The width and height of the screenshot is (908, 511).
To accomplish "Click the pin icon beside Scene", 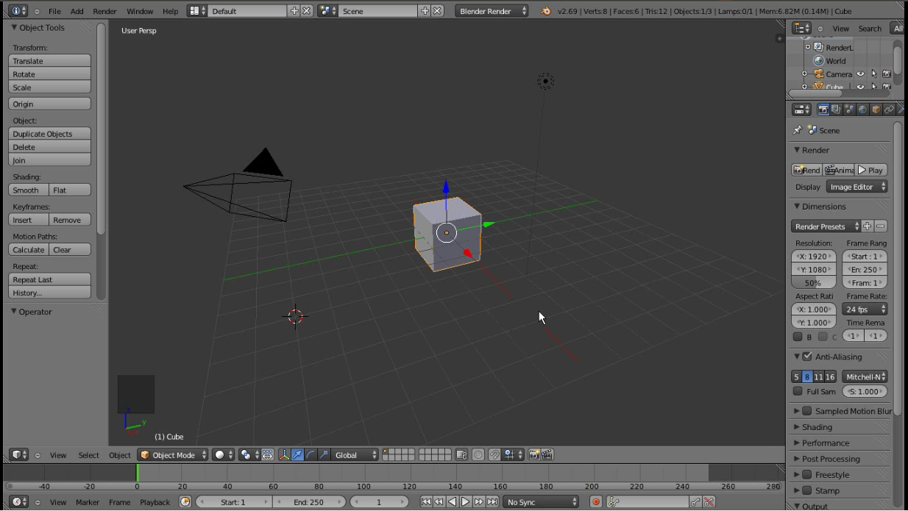I will [797, 130].
